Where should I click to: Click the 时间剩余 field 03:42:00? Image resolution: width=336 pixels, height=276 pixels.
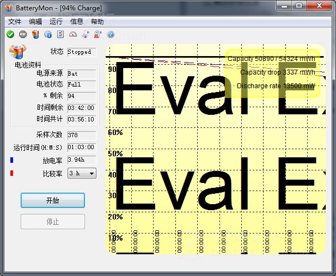tap(82, 108)
